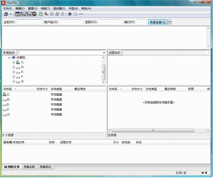Select D: drive icon in file list
The width and height of the screenshot is (213, 178).
pos(5,100)
